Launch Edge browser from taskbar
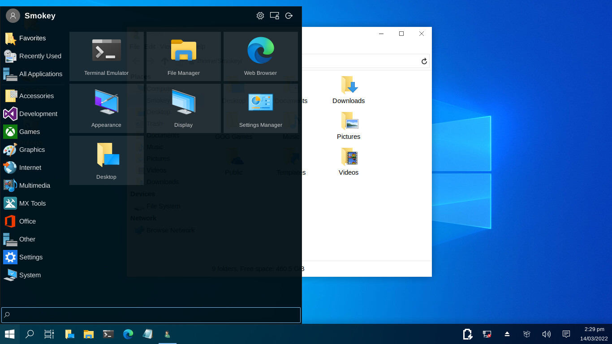This screenshot has width=612, height=344. (128, 334)
